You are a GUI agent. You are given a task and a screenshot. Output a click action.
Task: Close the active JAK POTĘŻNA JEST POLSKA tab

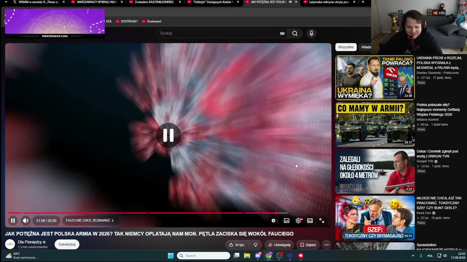coord(296,2)
